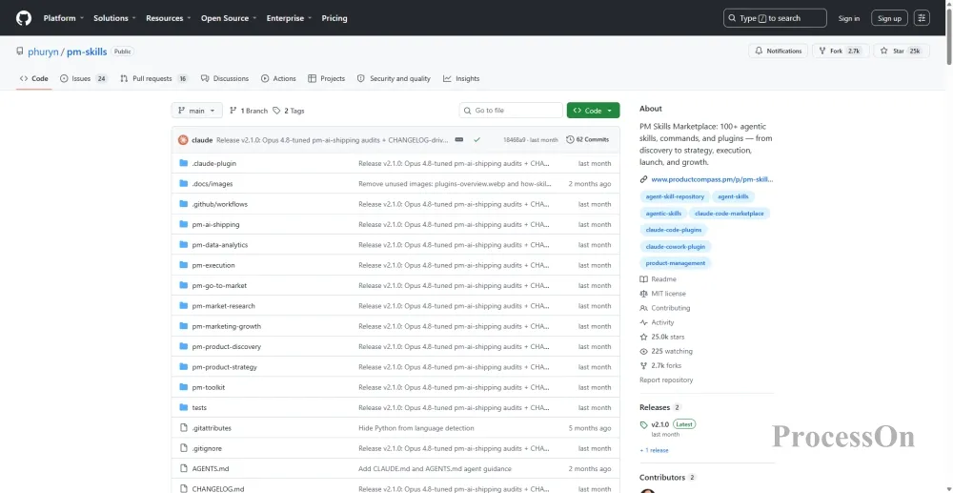Image resolution: width=953 pixels, height=493 pixels.
Task: Open commit 'Hide Python from language detection'
Action: (x=416, y=428)
